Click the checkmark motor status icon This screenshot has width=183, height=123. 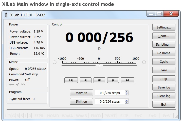(x=17, y=84)
